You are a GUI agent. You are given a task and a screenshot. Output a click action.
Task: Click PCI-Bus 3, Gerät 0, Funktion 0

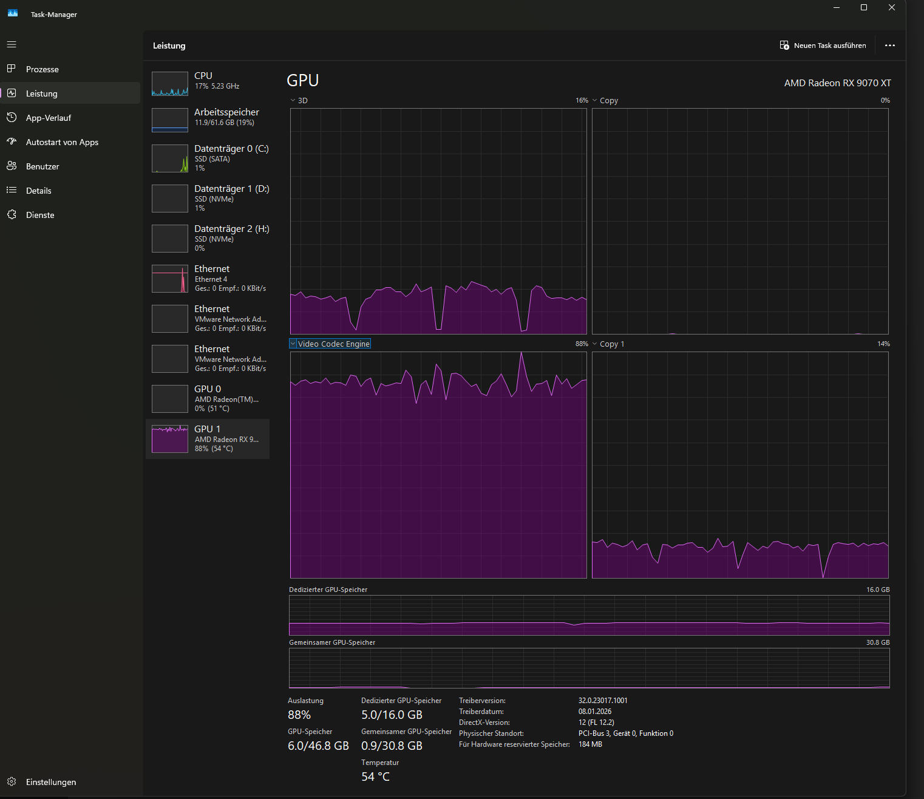626,733
